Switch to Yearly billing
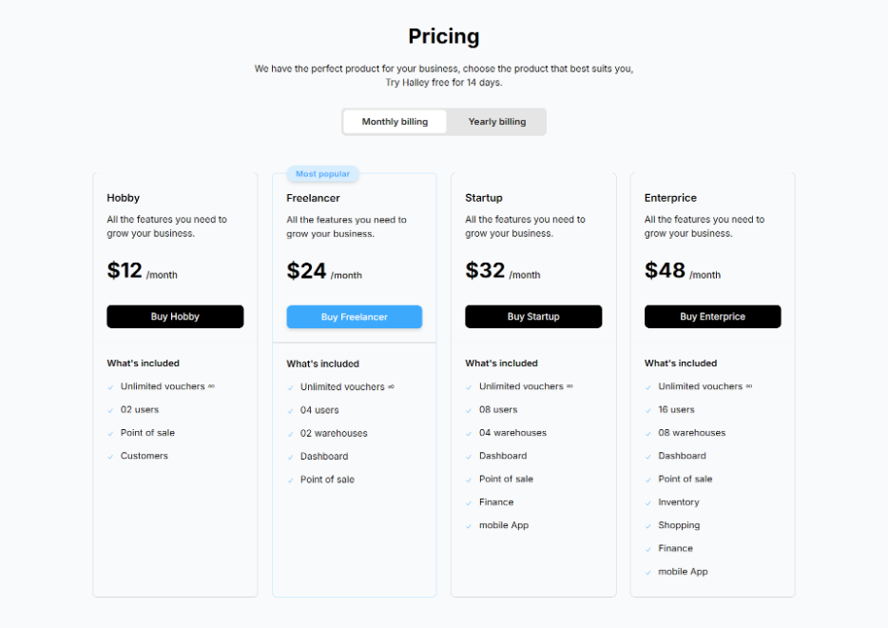This screenshot has height=628, width=888. click(496, 122)
